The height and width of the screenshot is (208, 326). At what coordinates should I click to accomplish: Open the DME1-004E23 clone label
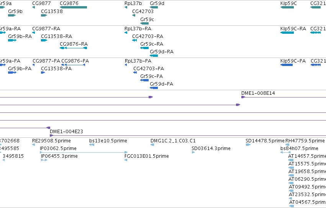point(66,132)
